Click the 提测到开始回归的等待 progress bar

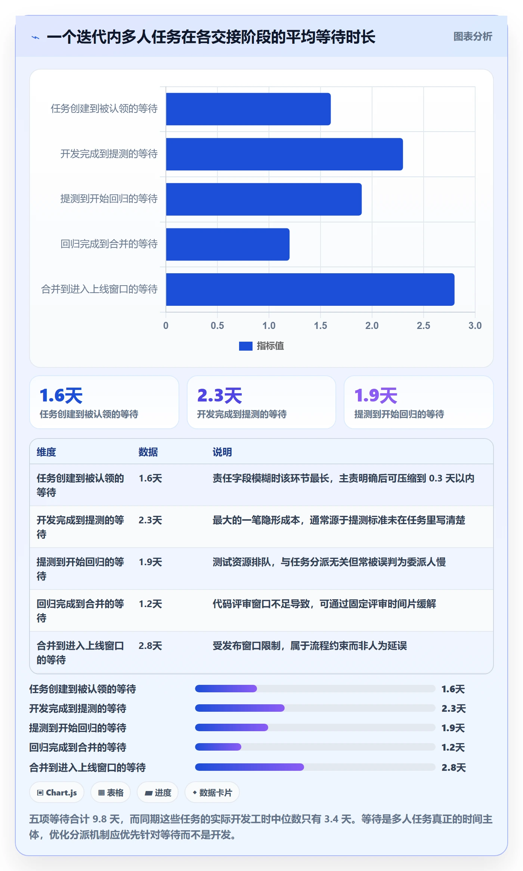315,727
